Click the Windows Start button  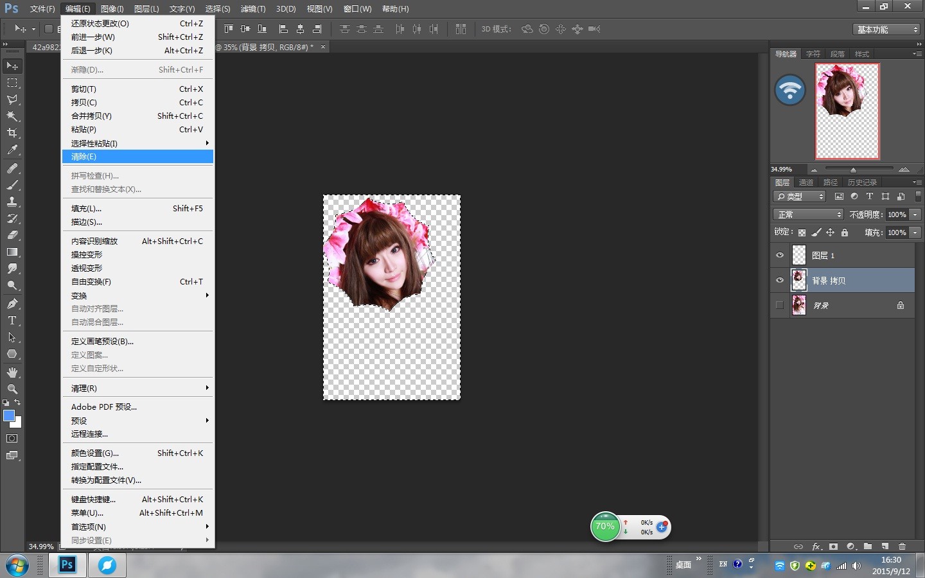[17, 566]
